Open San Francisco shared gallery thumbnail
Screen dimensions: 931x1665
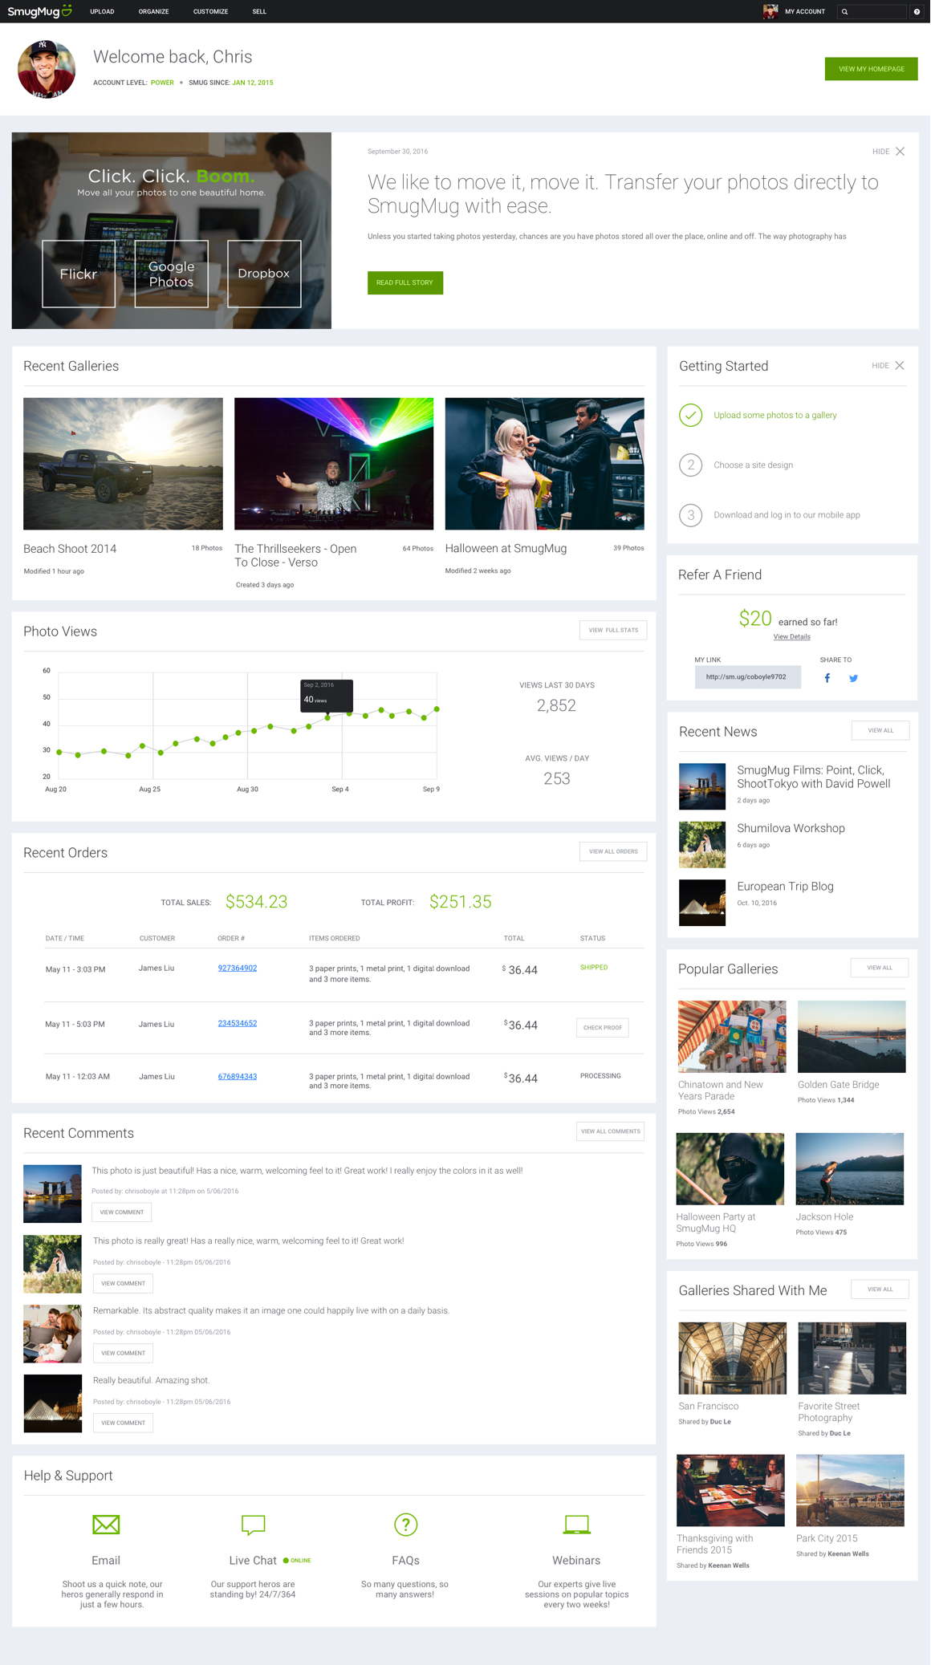[733, 1358]
